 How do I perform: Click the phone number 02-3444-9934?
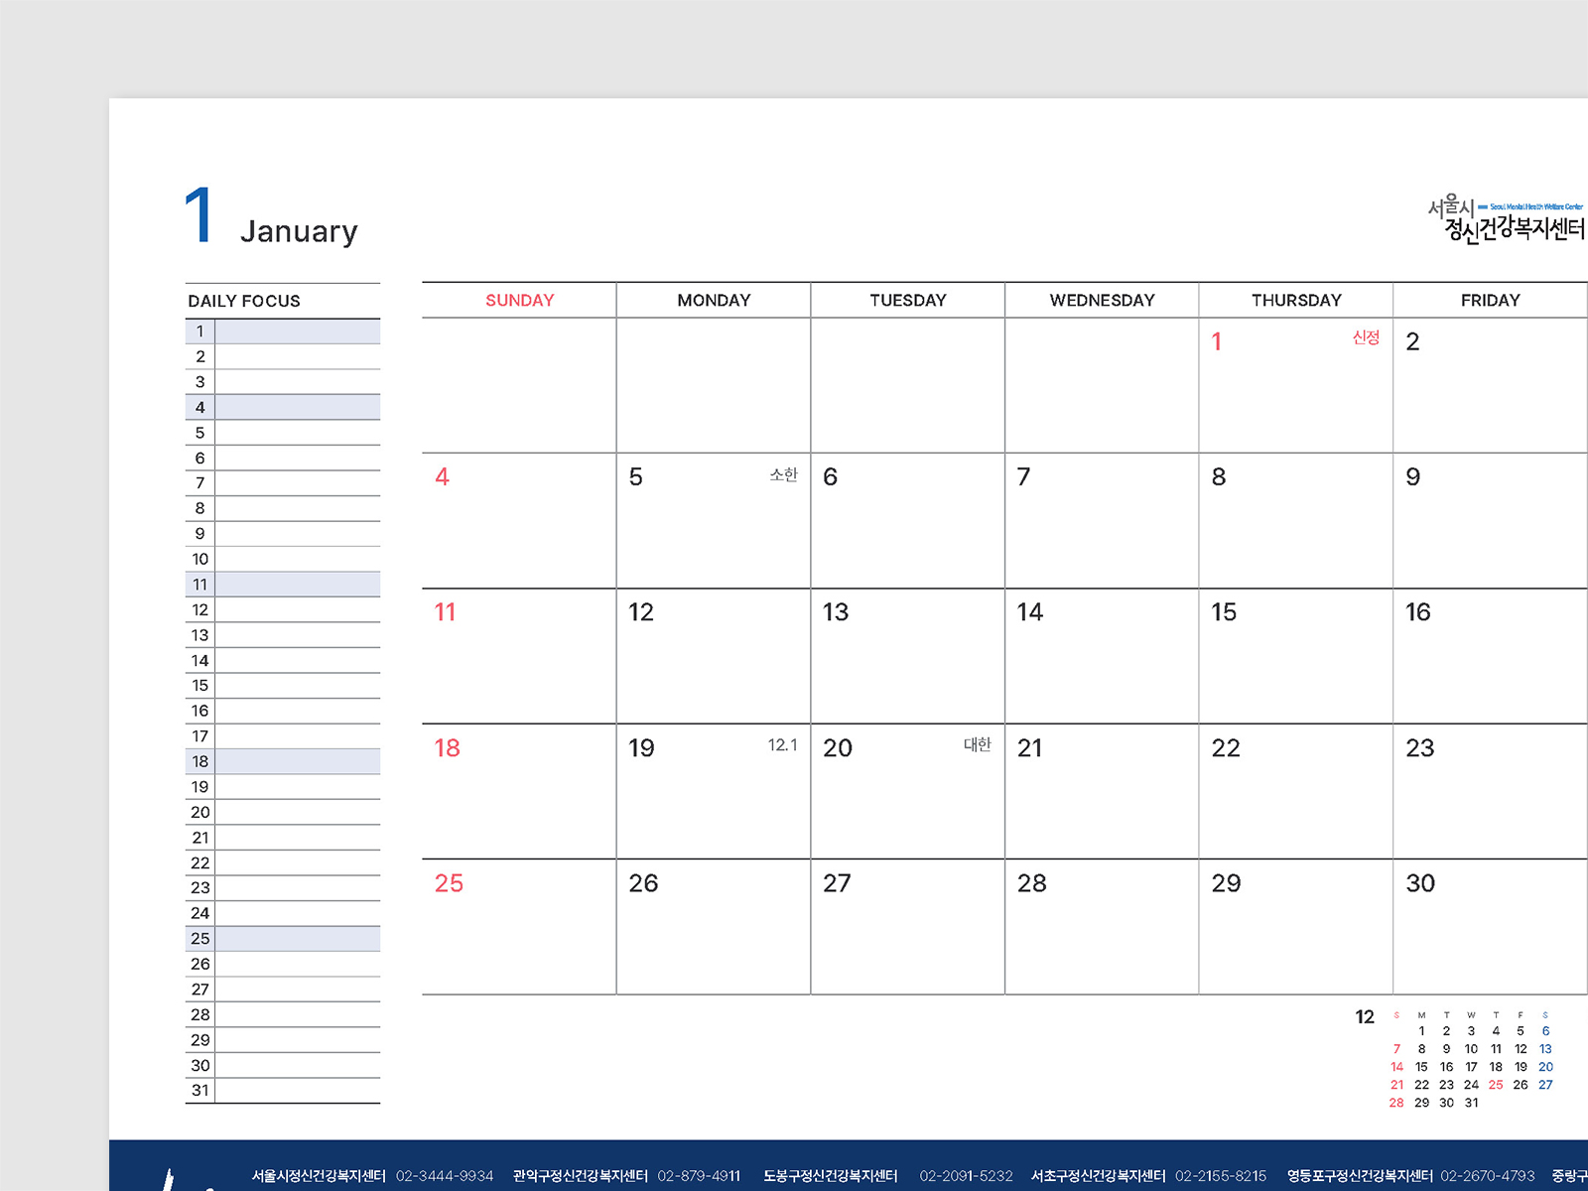pyautogui.click(x=445, y=1176)
